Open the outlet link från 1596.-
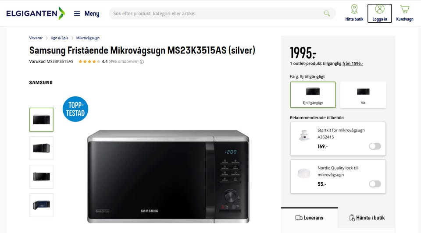421x233 pixels. (x=353, y=64)
